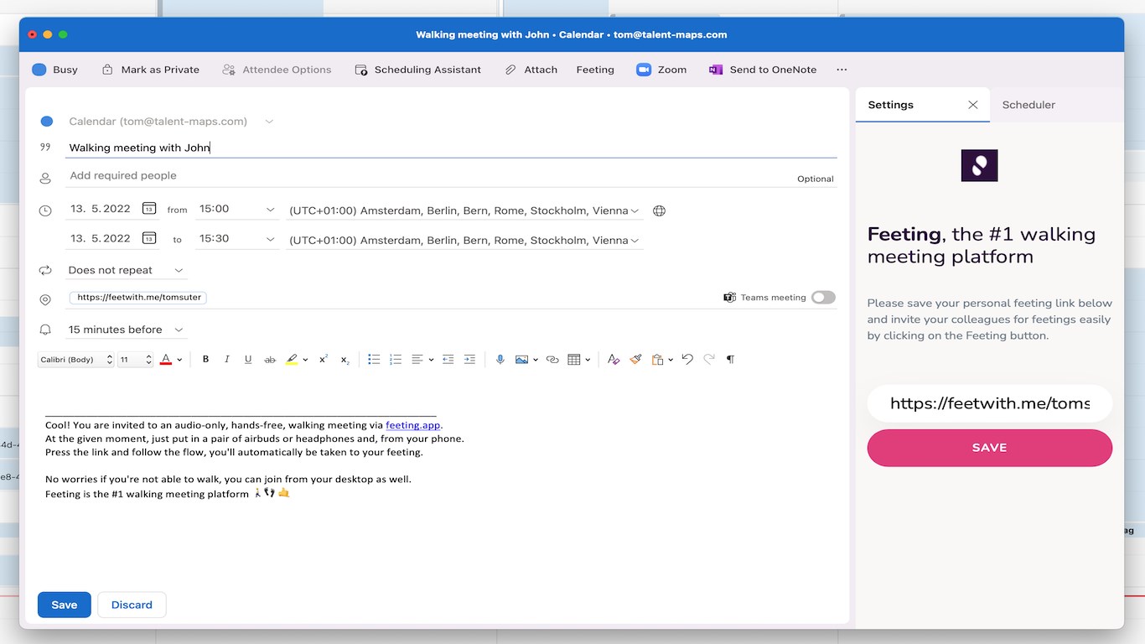This screenshot has height=644, width=1145.
Task: Click the text alignment icon
Action: (417, 360)
